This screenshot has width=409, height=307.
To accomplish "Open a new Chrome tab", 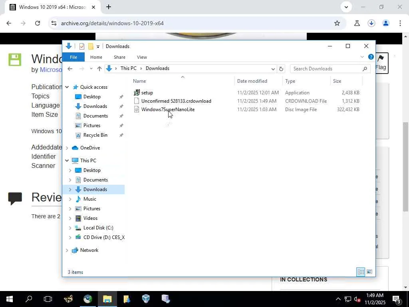I will click(x=109, y=7).
